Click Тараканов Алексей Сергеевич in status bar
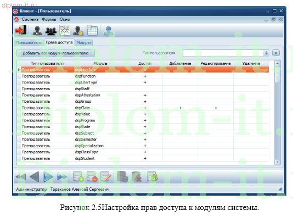Viewport: 293px width, 216px height. click(x=80, y=189)
